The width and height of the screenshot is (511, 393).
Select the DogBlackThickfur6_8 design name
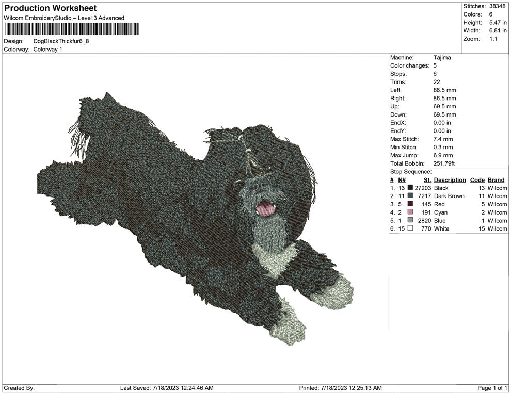pos(59,41)
